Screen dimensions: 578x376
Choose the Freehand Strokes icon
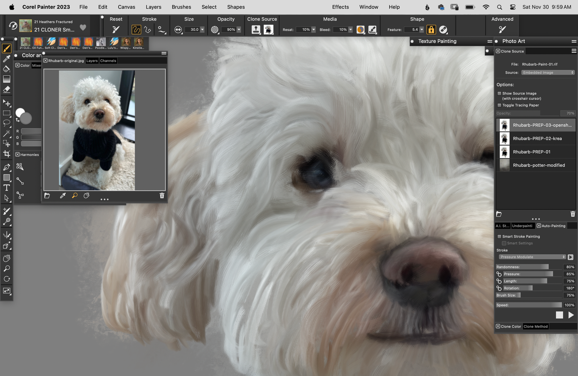[x=136, y=29]
